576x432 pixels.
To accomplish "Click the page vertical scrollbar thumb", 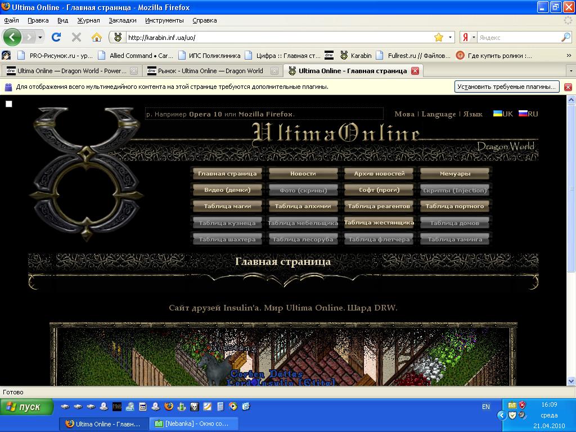I will point(571,188).
